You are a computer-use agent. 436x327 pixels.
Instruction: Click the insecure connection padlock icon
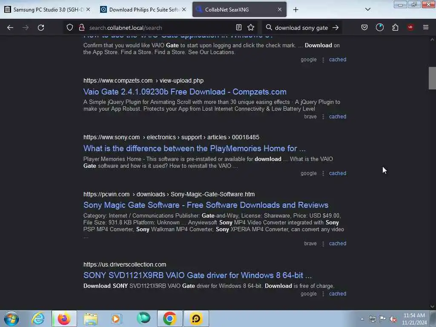pos(81,27)
